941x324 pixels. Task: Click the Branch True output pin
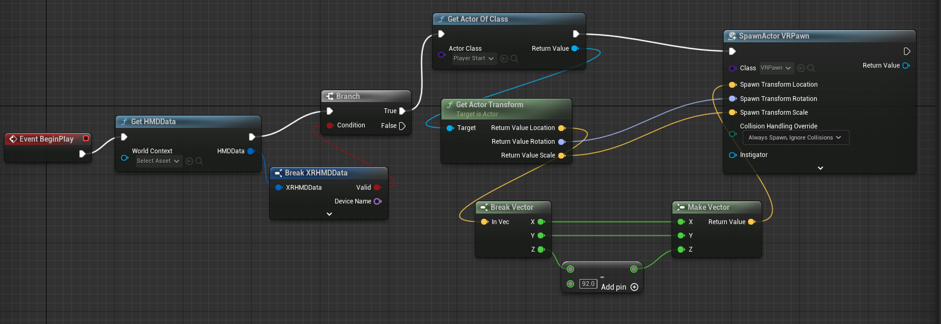[402, 111]
